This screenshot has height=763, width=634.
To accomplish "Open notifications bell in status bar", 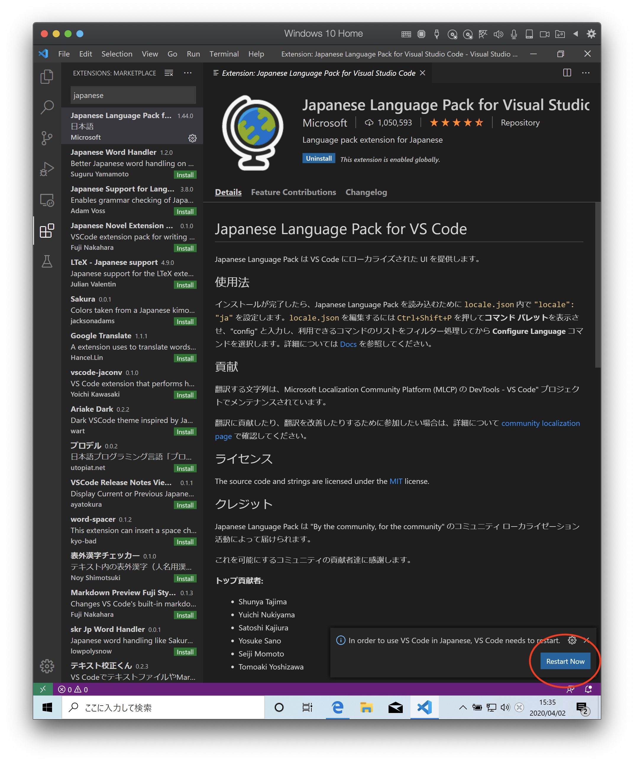I will 589,689.
